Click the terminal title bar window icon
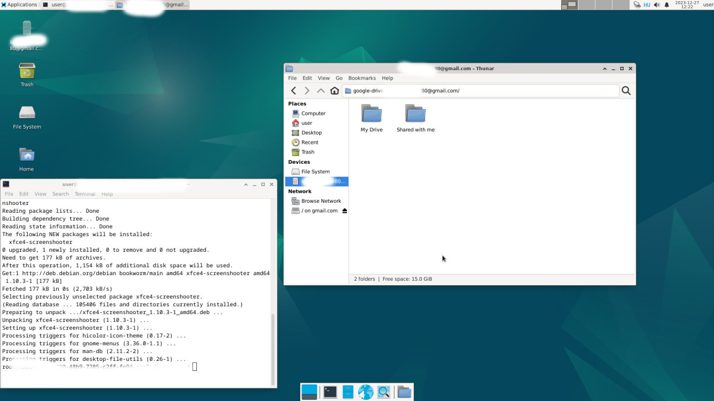The width and height of the screenshot is (714, 401). pyautogui.click(x=6, y=184)
